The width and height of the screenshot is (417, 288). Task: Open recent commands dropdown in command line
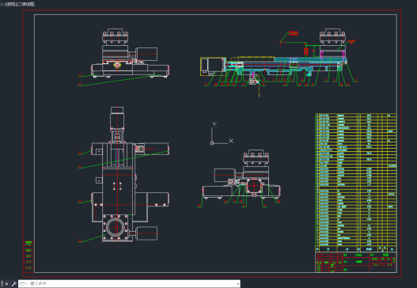click(x=24, y=284)
